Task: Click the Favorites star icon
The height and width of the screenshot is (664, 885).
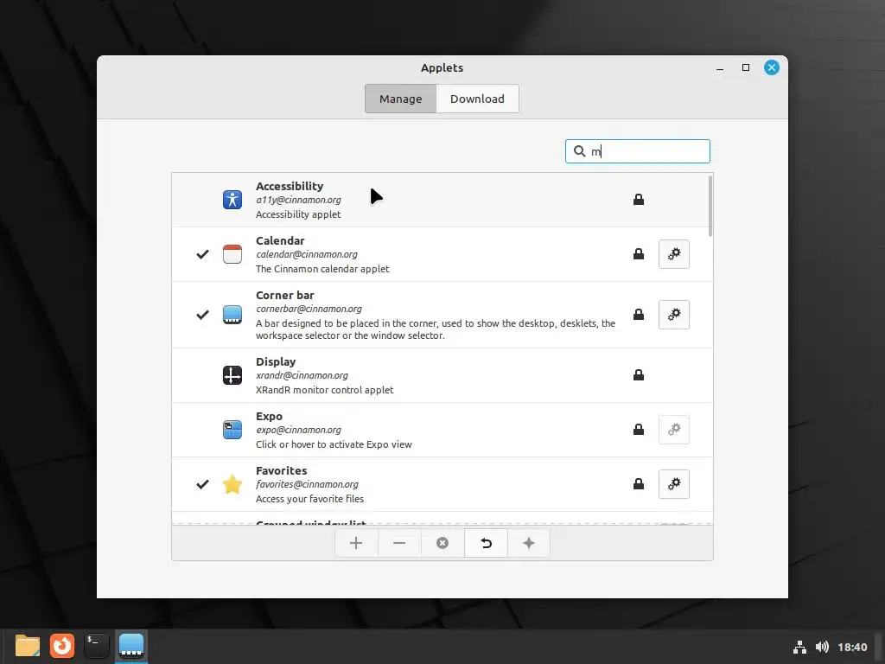Action: click(x=232, y=484)
